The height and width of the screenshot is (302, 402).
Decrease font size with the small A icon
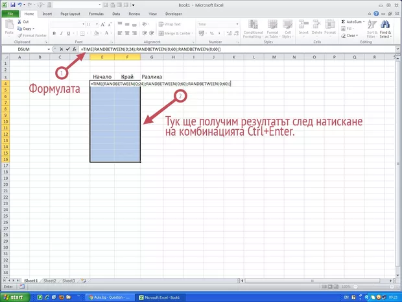(110, 25)
